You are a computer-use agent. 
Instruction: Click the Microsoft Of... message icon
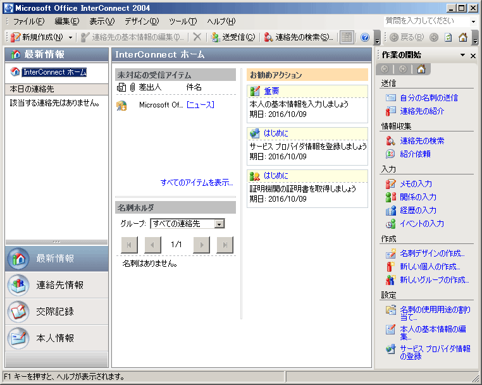[x=121, y=106]
